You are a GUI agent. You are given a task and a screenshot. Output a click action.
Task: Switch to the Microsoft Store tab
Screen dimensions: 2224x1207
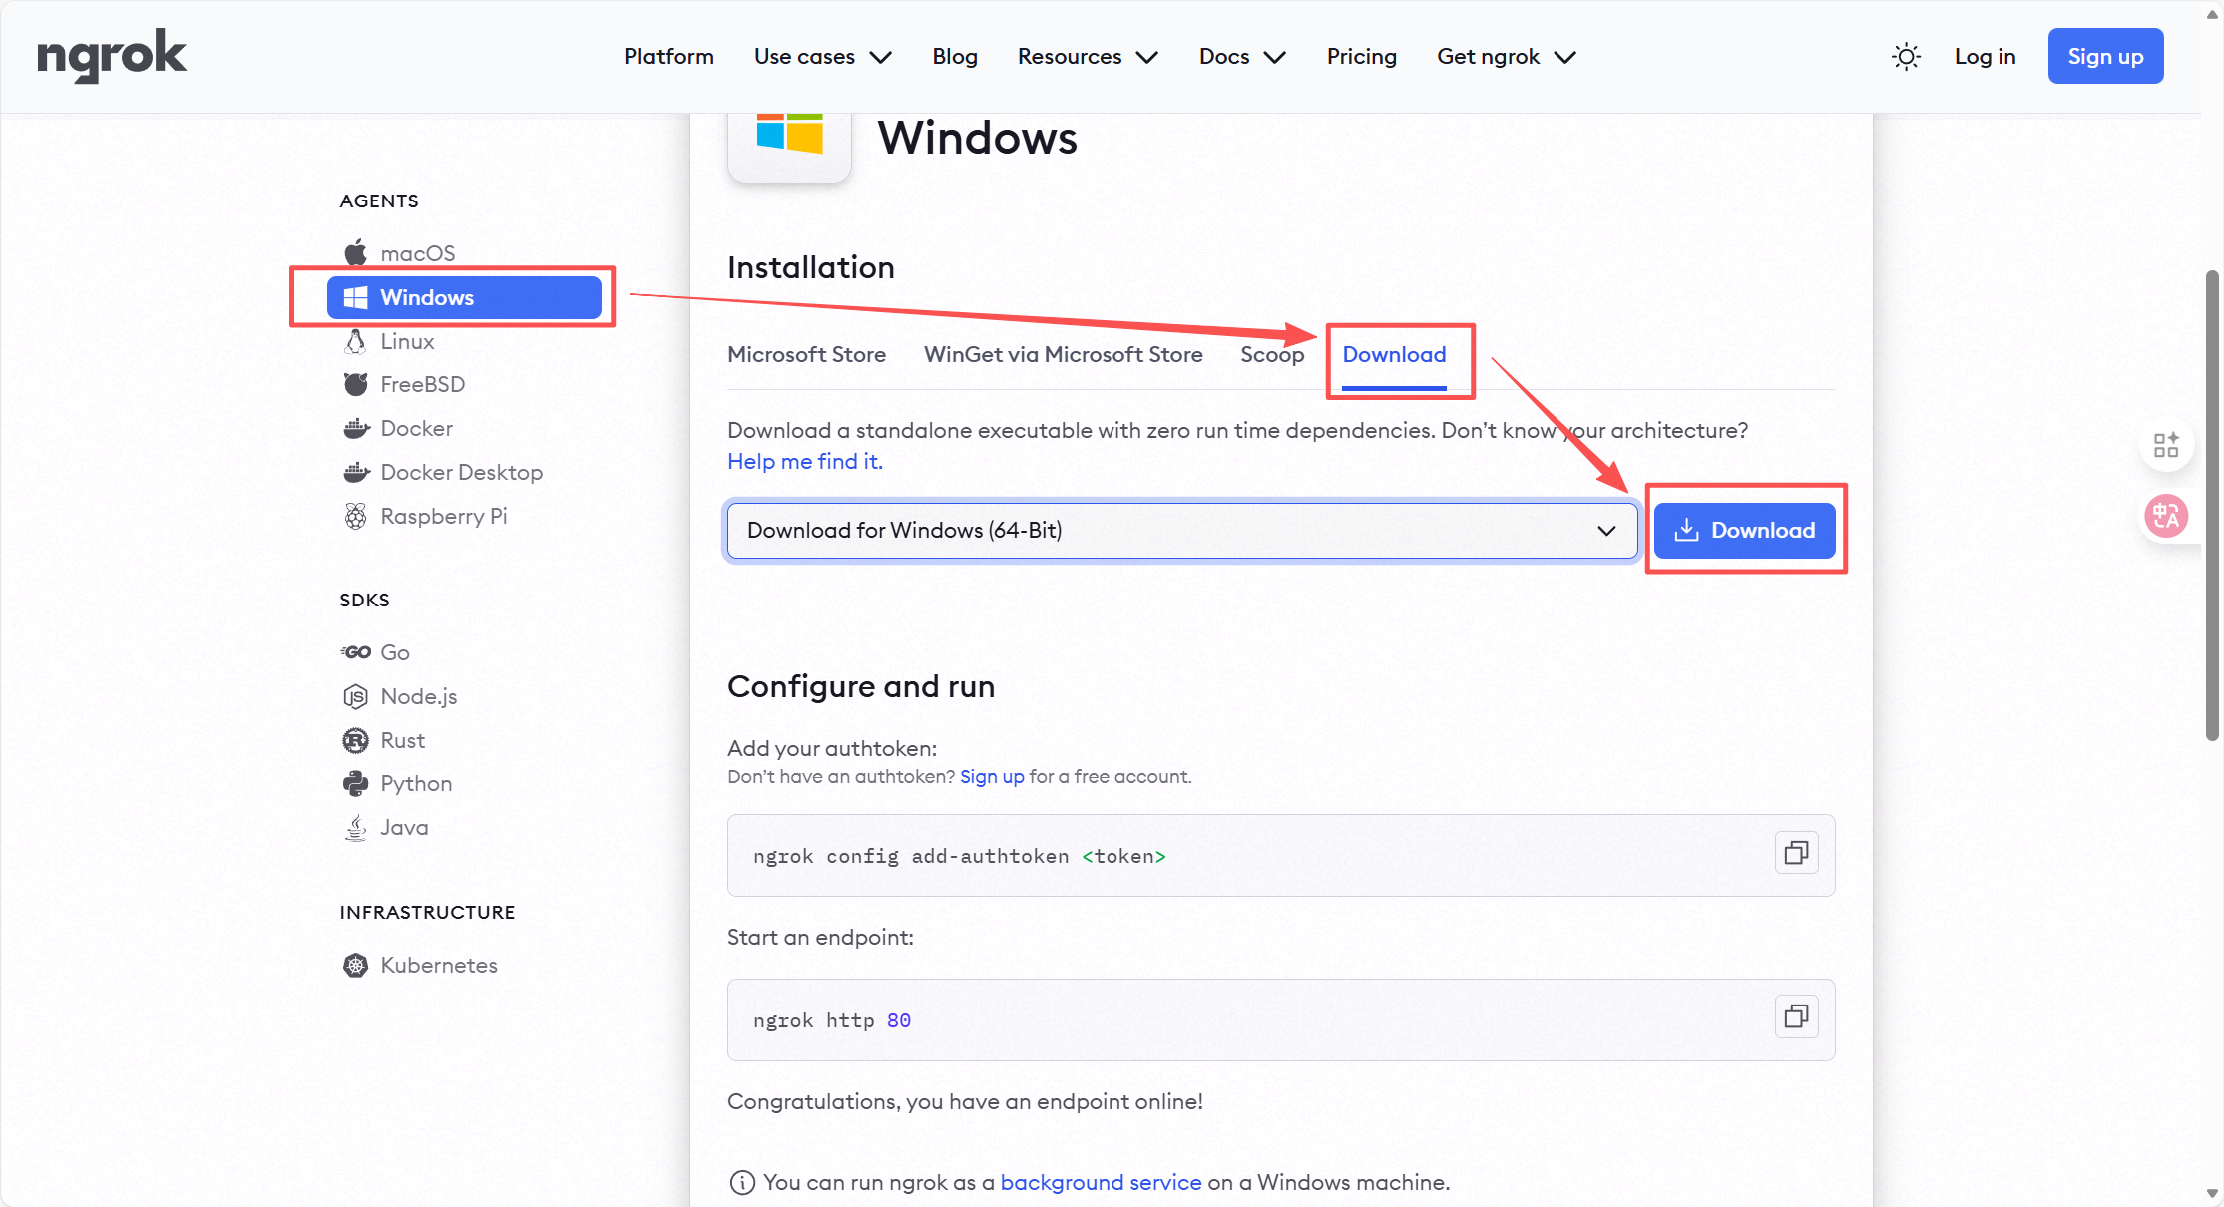tap(806, 354)
